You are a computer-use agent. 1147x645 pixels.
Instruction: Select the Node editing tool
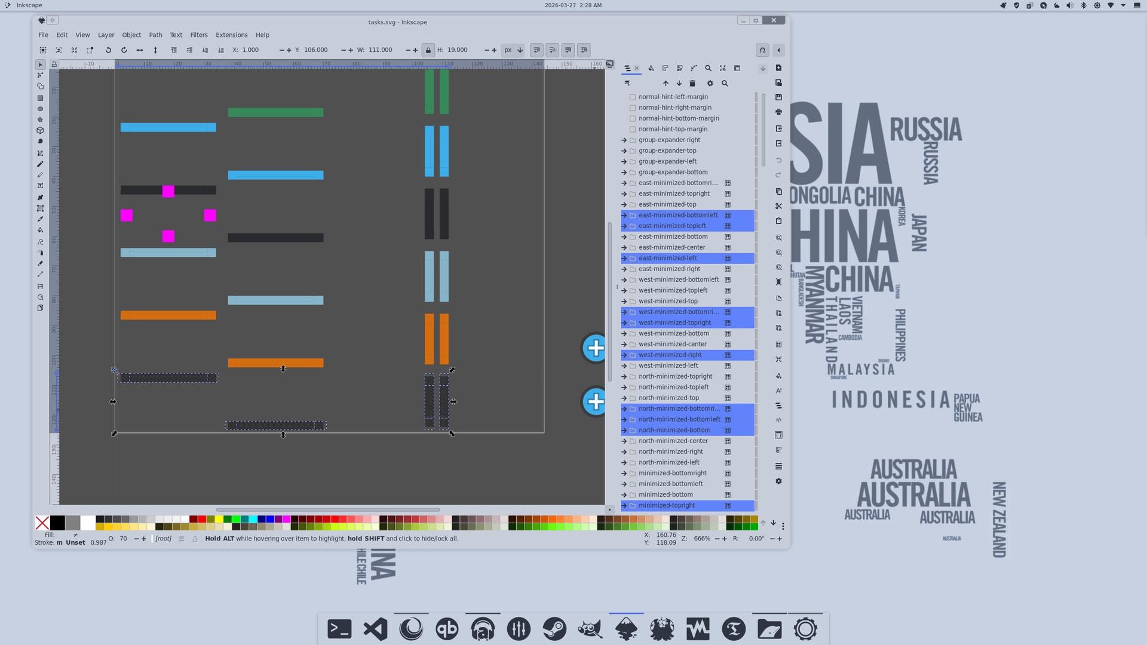40,76
